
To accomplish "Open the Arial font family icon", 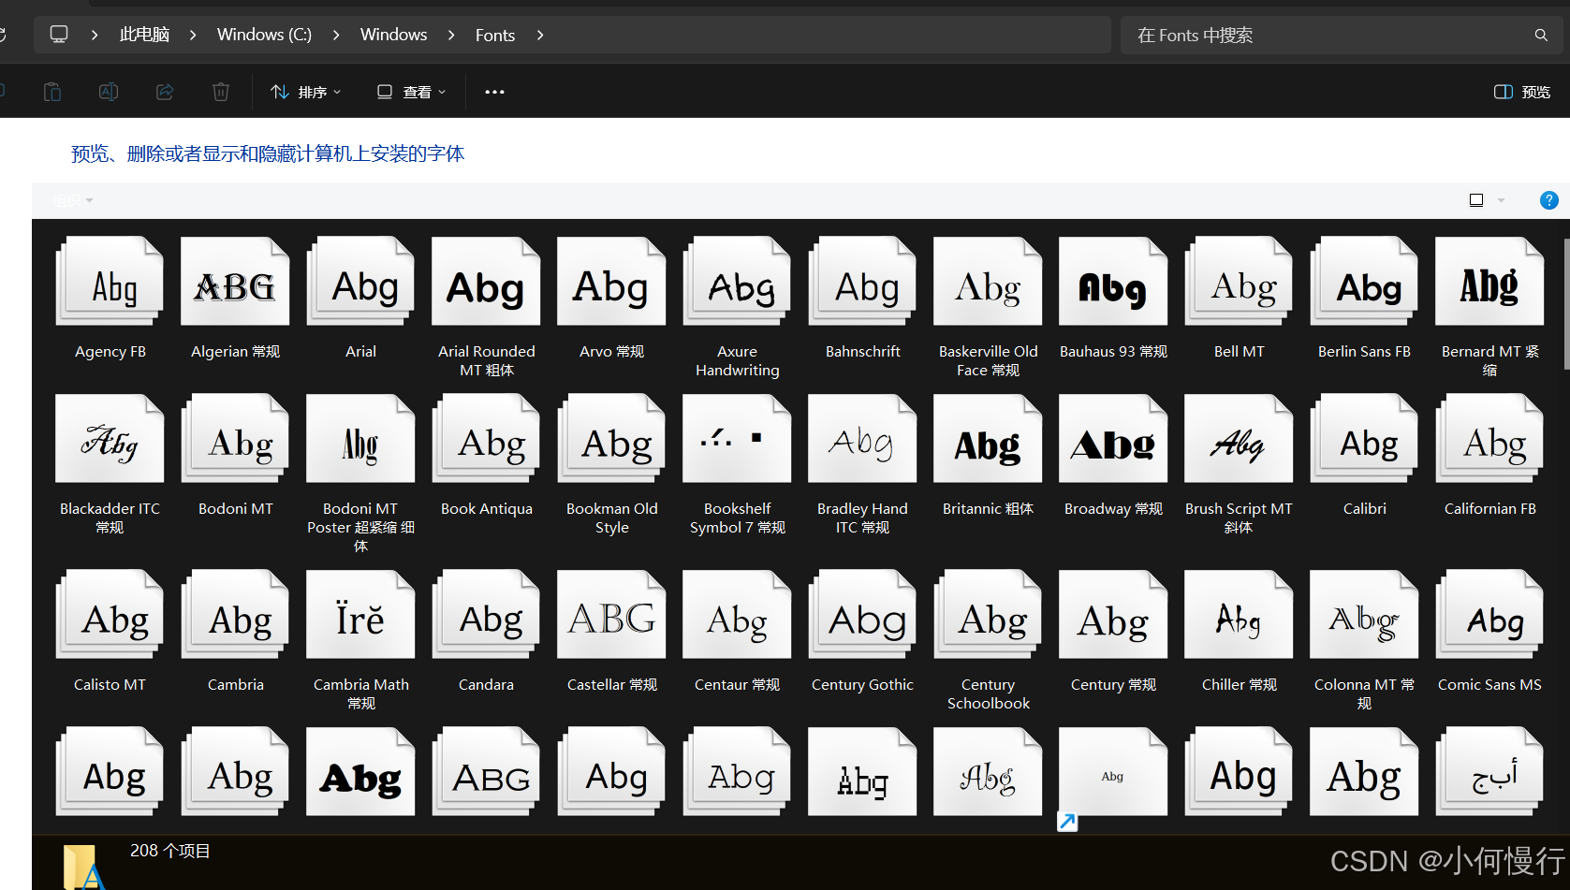I will point(360,281).
